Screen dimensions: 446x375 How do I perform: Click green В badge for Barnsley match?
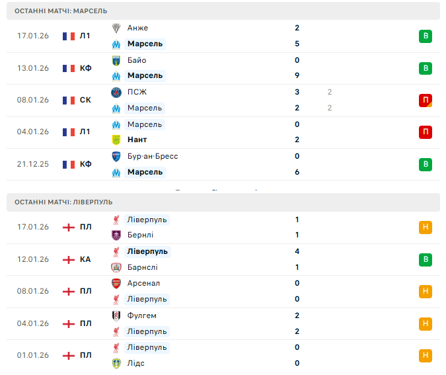(x=425, y=259)
